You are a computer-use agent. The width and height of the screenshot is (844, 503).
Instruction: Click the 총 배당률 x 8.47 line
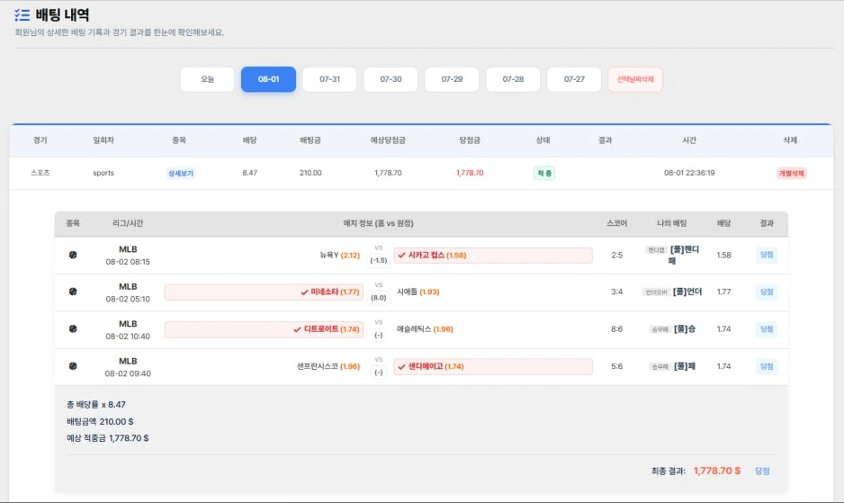point(95,404)
